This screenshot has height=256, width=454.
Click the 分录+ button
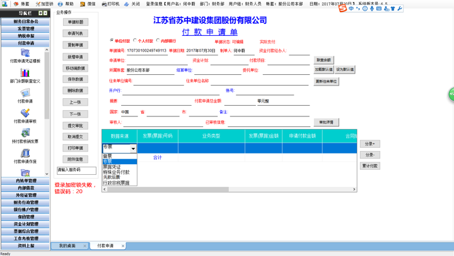pos(370,144)
